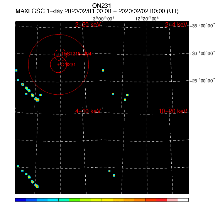Click the +35 degree declination label
The image size is (220, 202).
click(x=202, y=26)
